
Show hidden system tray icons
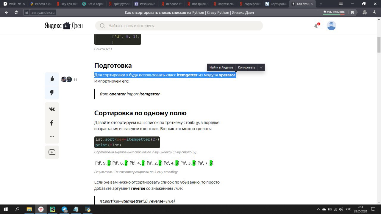point(318,209)
